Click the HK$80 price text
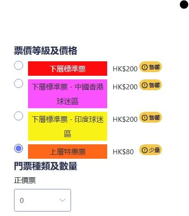The width and height of the screenshot is (189, 216). tap(123, 152)
